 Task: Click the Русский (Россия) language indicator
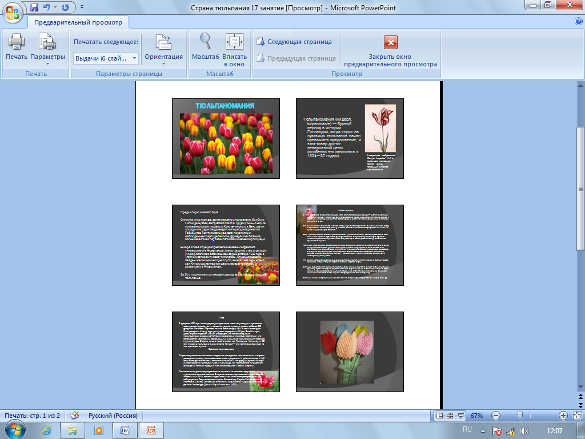tap(113, 416)
